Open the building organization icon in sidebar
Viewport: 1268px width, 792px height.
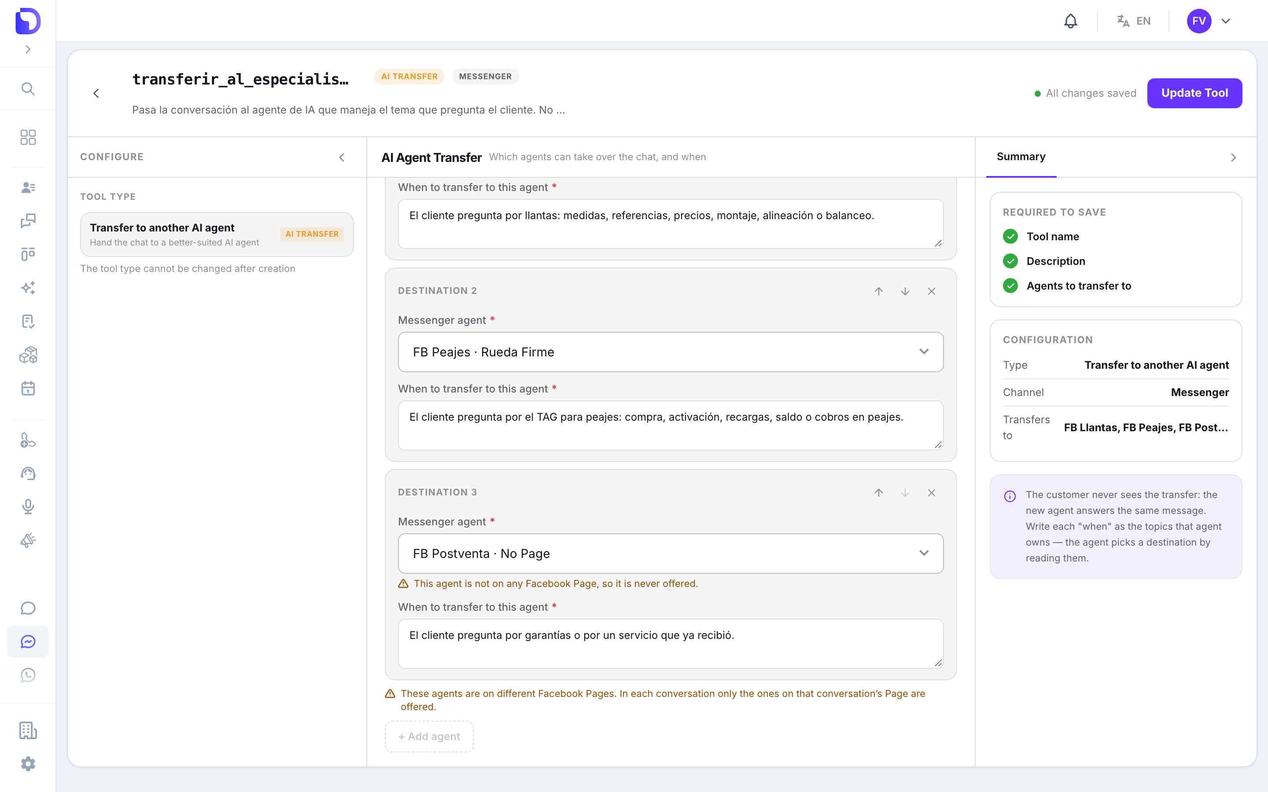[28, 730]
